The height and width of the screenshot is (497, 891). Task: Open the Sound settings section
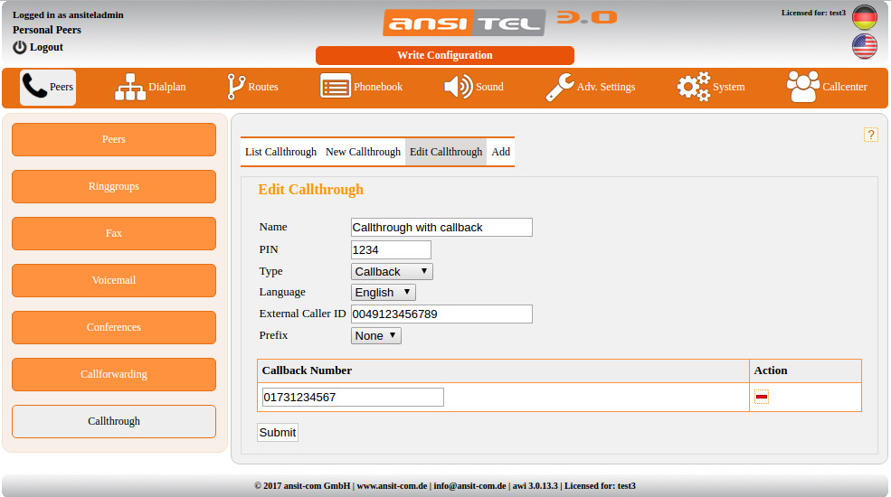pyautogui.click(x=473, y=87)
